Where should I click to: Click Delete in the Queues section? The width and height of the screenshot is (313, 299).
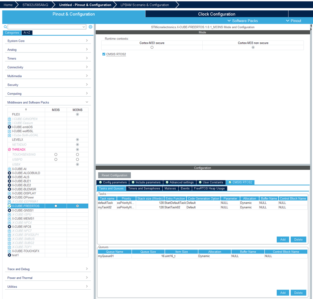click(298, 293)
